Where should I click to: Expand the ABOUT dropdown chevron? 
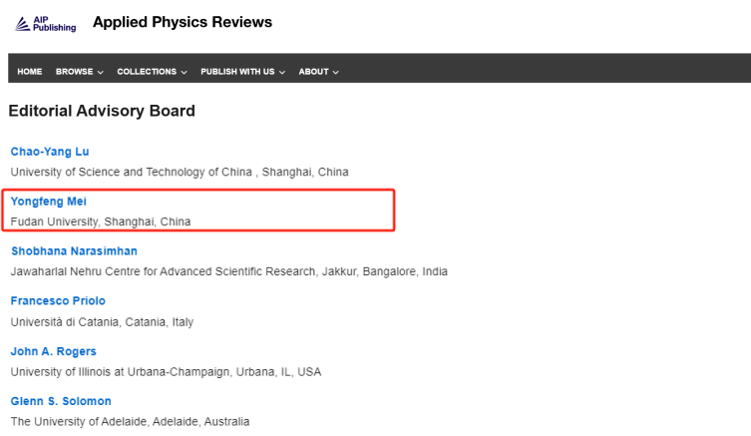[336, 73]
